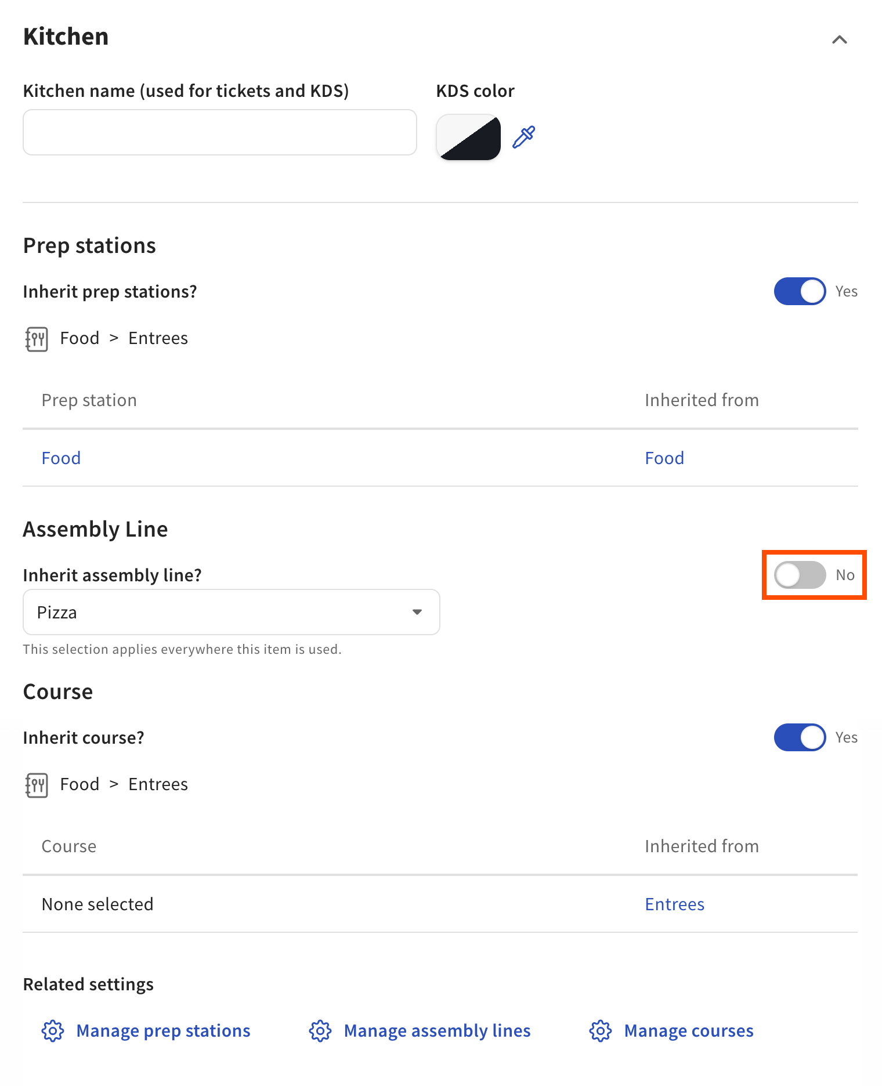Click the KDS color eyedropper icon
This screenshot has width=882, height=1086.
[x=524, y=137]
